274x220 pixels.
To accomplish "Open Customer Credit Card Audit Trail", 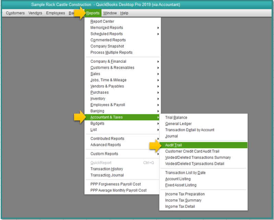I will [x=204, y=151].
